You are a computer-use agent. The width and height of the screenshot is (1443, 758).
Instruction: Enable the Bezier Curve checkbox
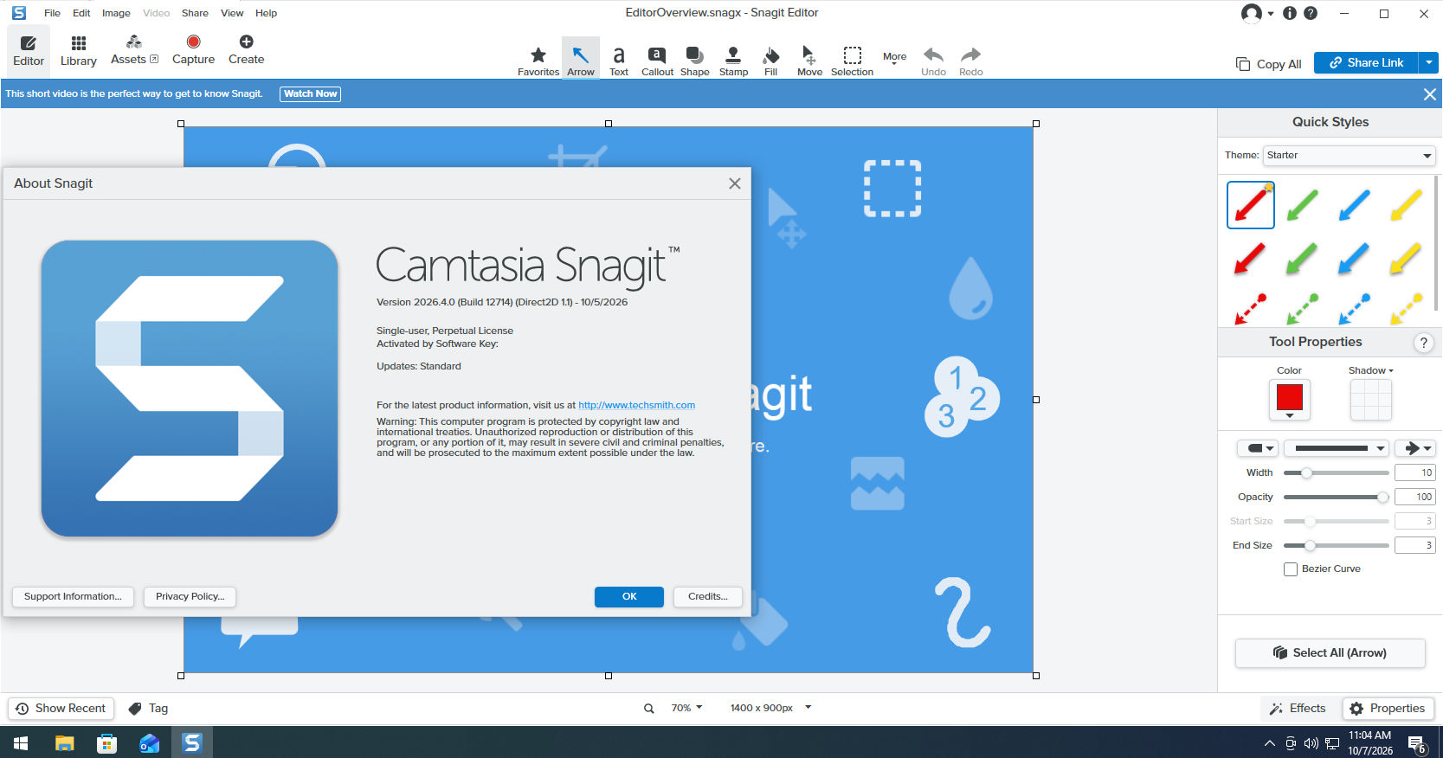1291,569
